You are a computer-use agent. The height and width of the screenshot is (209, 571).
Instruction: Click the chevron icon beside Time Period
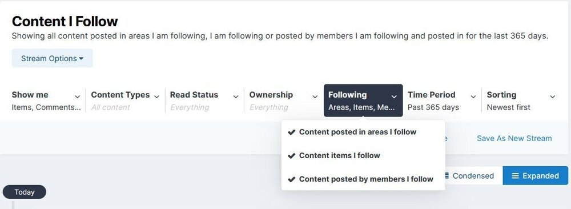coord(473,97)
